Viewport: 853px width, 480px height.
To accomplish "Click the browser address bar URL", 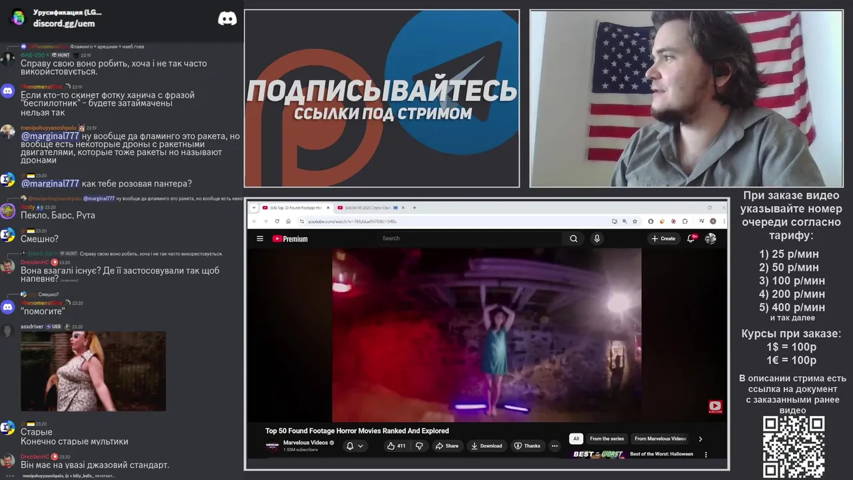I will tap(352, 221).
